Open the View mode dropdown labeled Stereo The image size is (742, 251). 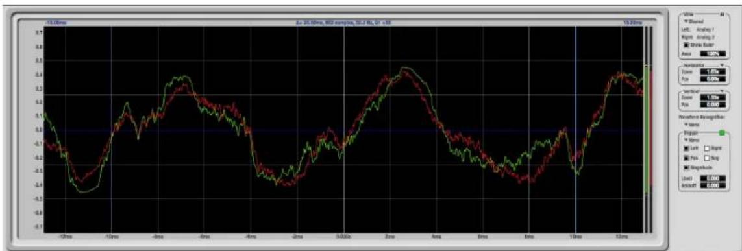(693, 22)
